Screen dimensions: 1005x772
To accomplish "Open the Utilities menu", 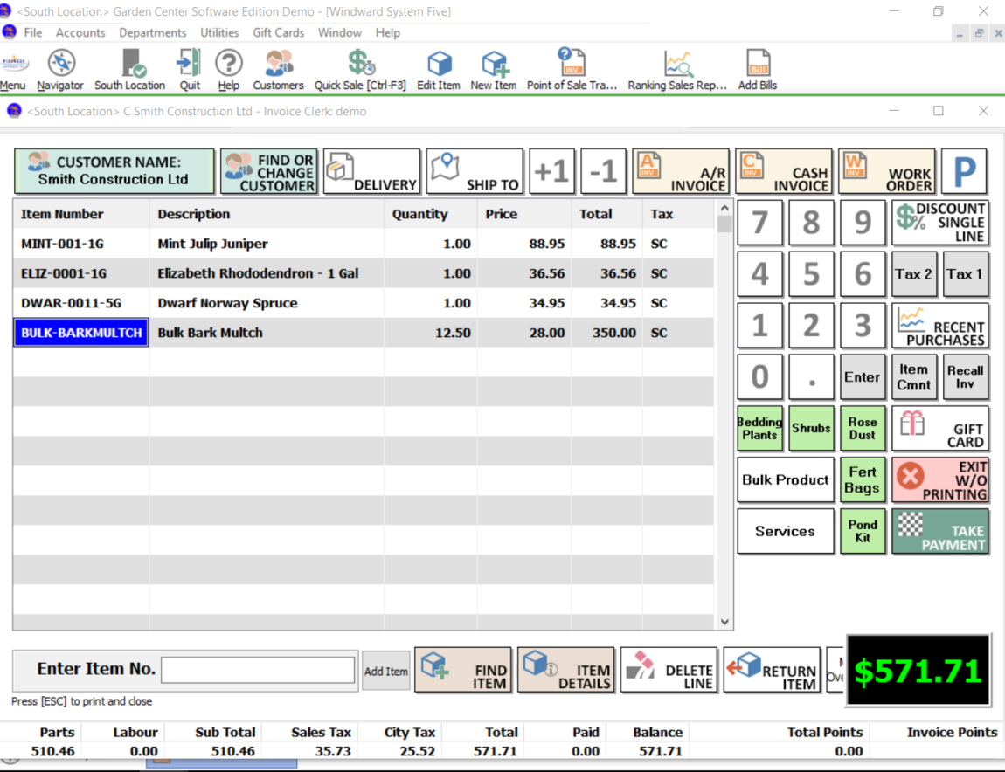I will [219, 32].
